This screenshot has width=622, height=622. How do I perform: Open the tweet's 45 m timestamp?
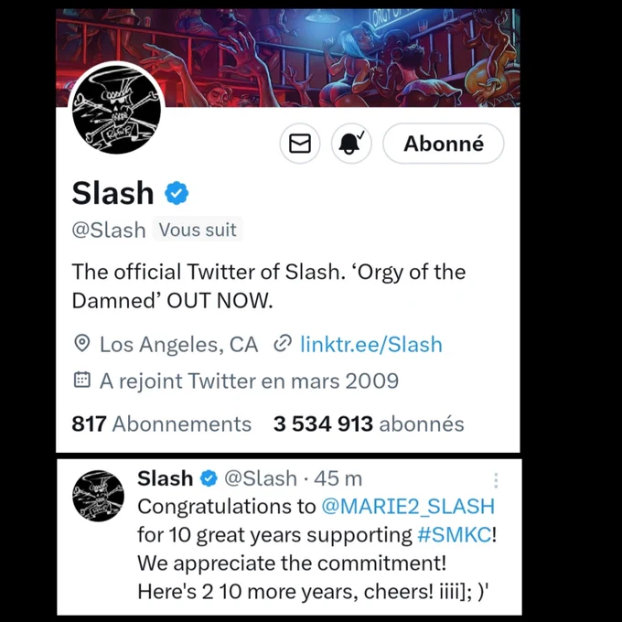point(338,478)
